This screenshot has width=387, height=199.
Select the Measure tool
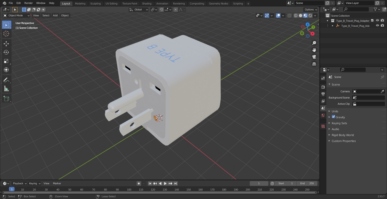(6, 89)
